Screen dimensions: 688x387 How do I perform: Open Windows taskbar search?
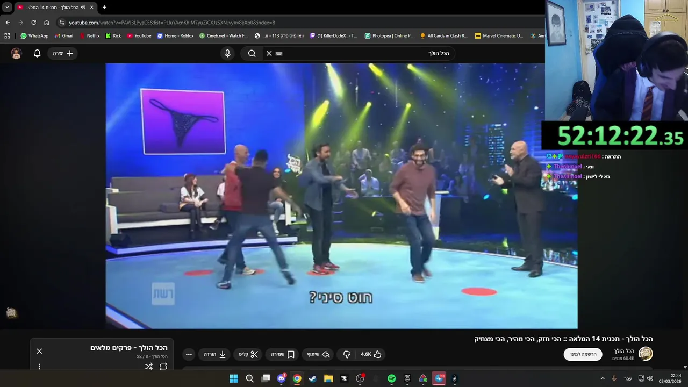click(x=249, y=378)
